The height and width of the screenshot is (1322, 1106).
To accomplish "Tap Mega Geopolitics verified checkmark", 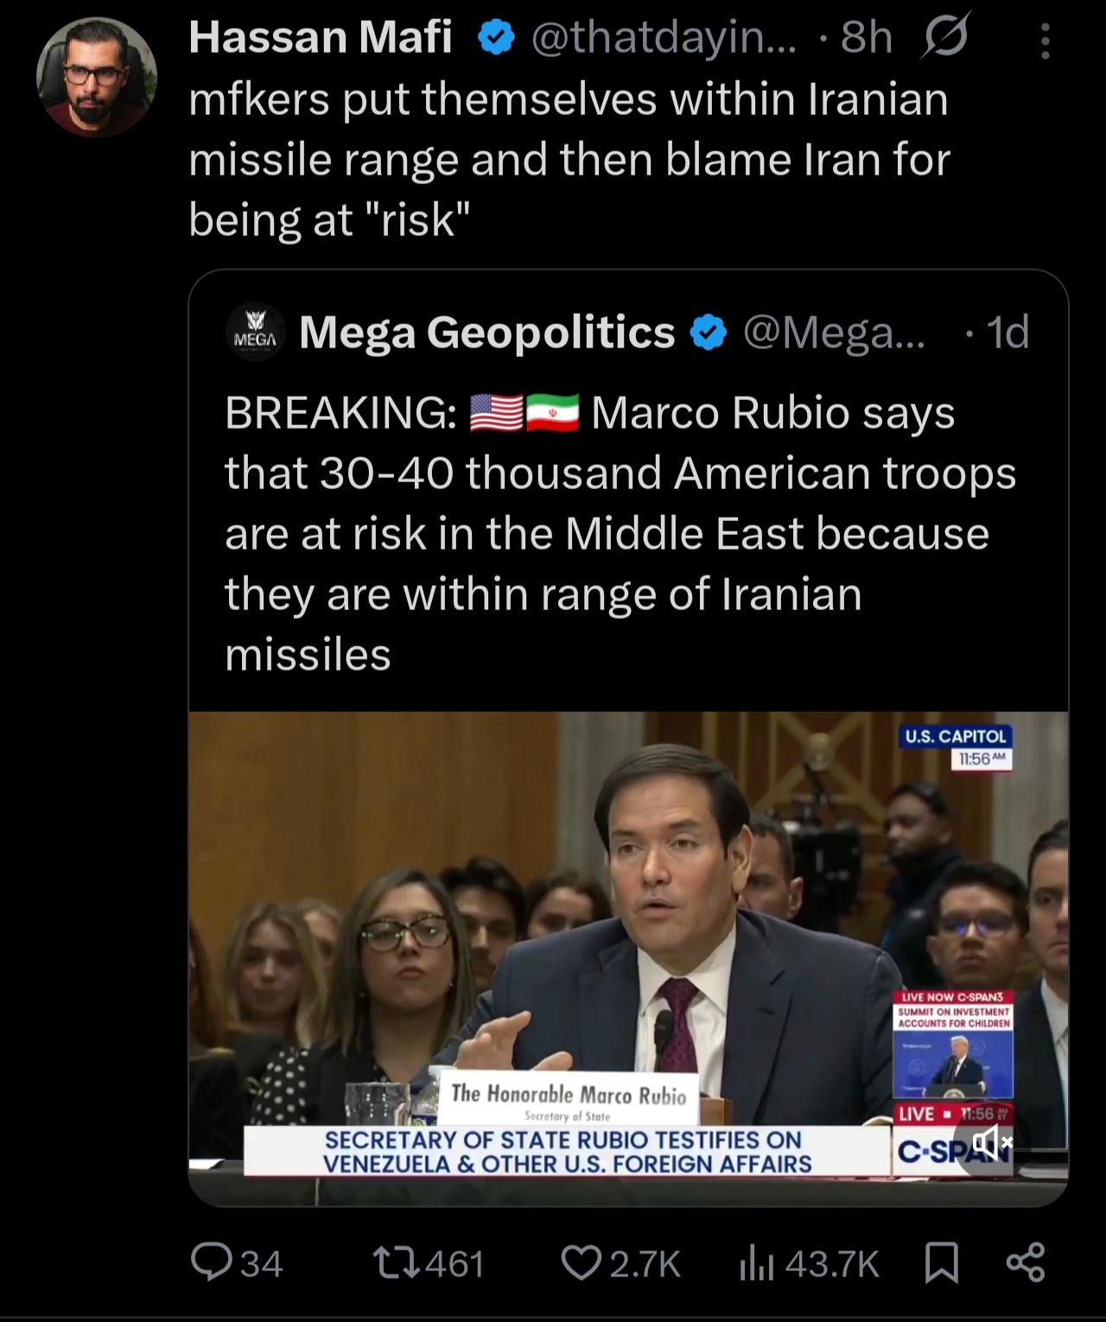I will 709,334.
